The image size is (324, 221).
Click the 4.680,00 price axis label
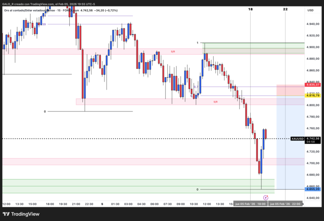[x=313, y=175]
